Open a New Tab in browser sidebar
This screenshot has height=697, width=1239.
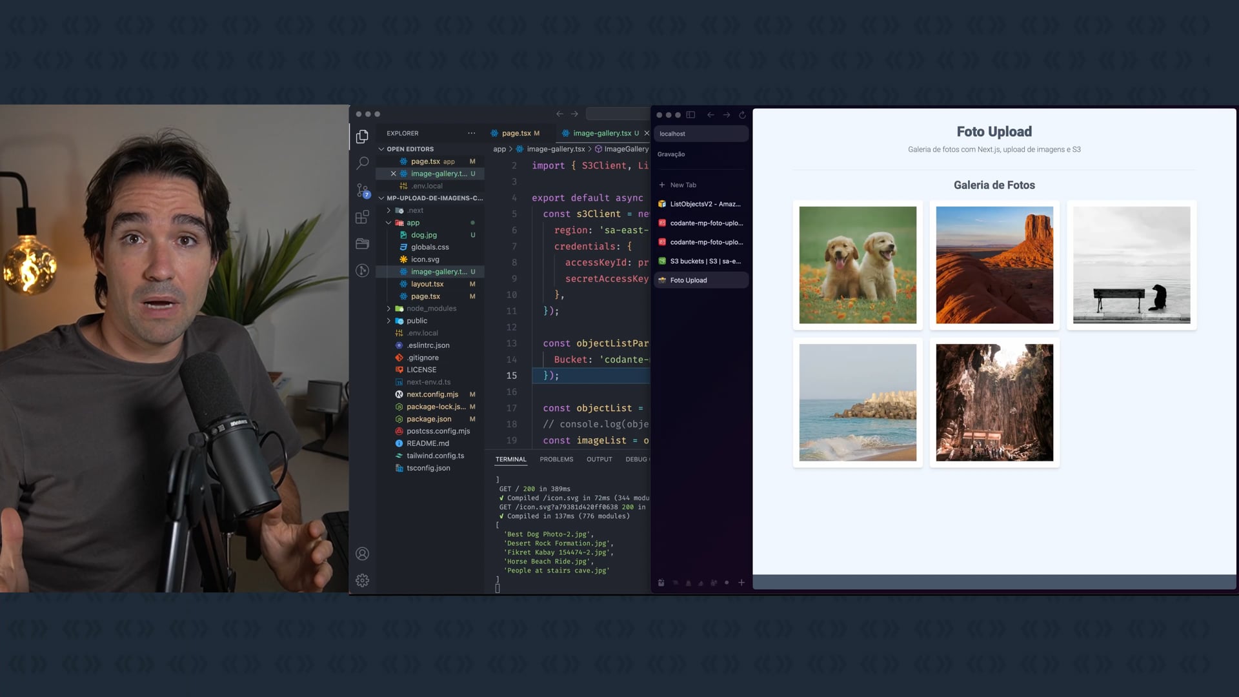683,185
